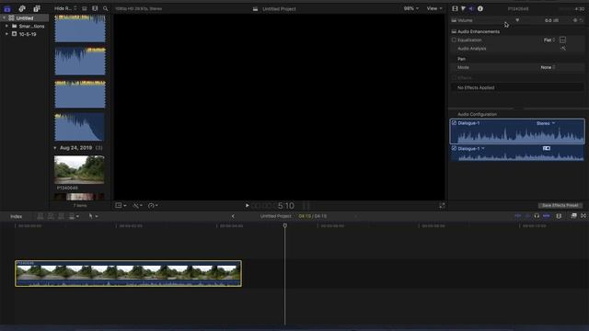Select the 10-5-19 event row
Image resolution: width=589 pixels, height=331 pixels.
pos(25,34)
